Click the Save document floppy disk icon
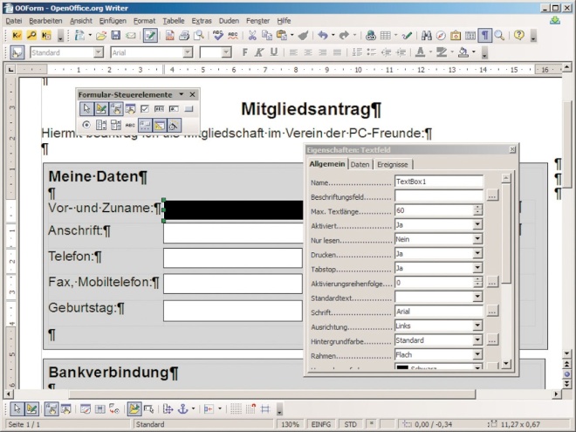The width and height of the screenshot is (576, 432). click(x=116, y=35)
